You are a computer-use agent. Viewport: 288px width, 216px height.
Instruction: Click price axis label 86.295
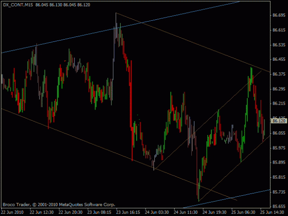[x=279, y=89]
